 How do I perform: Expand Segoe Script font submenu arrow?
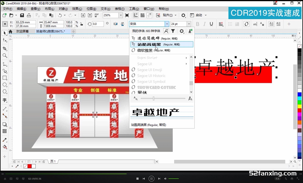coord(186,58)
